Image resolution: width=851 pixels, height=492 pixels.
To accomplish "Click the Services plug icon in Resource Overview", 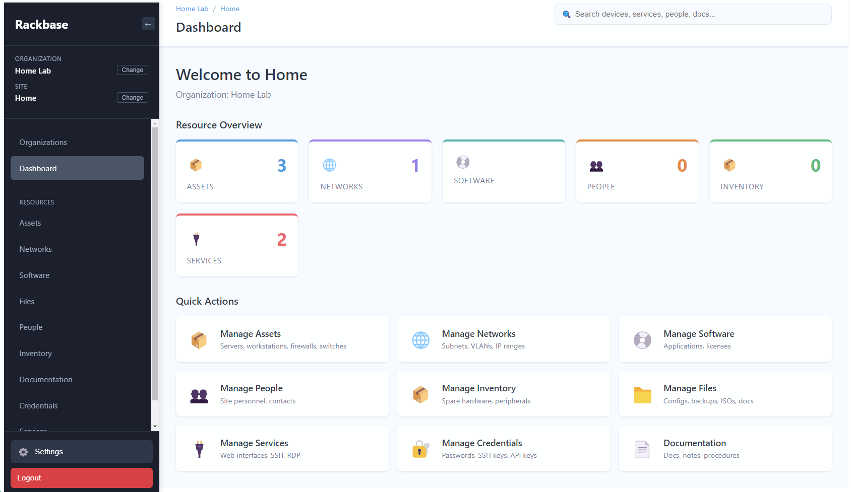I will coord(197,239).
